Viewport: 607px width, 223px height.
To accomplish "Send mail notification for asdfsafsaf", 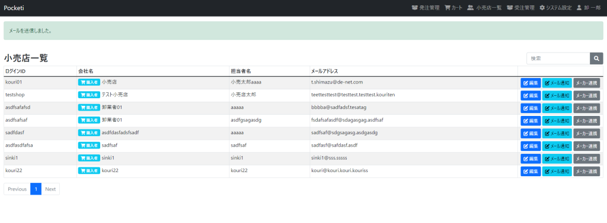I will (557, 121).
